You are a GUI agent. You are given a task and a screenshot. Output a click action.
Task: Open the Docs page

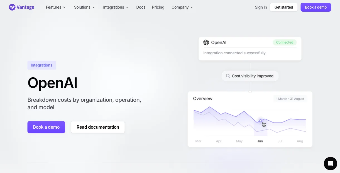141,7
